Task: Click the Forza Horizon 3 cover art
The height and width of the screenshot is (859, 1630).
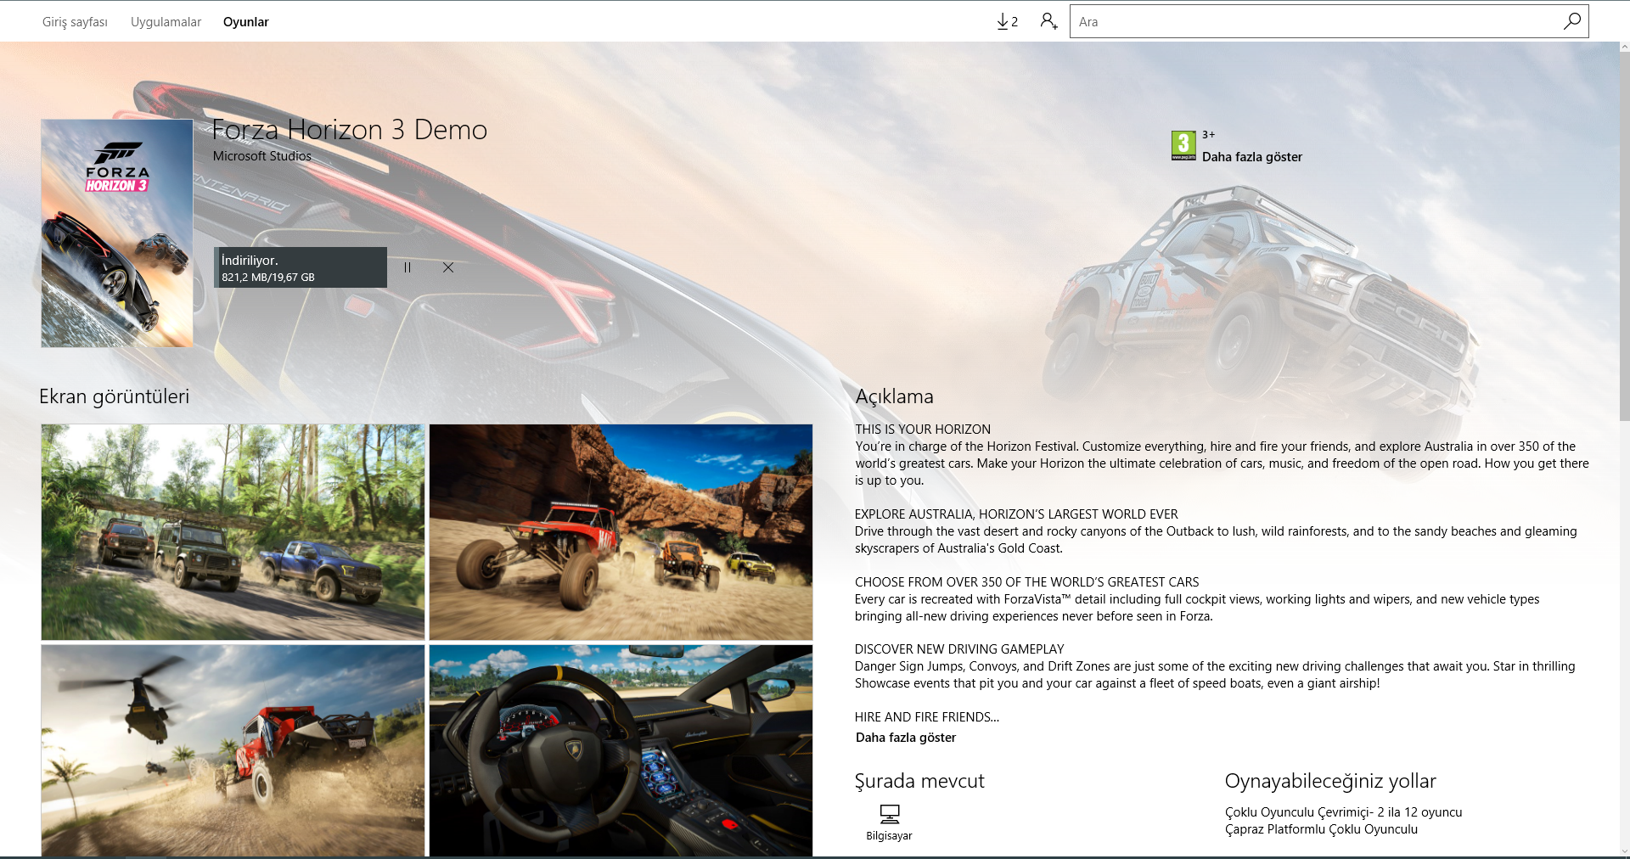Action: tap(117, 233)
